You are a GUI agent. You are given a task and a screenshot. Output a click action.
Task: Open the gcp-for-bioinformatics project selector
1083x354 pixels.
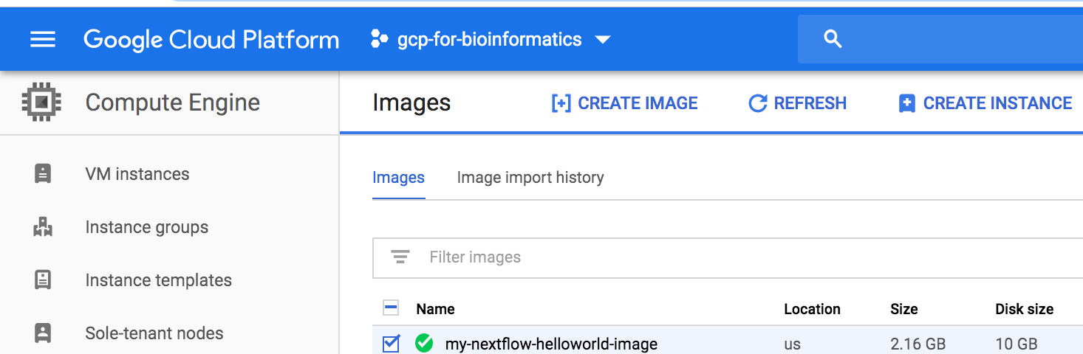pyautogui.click(x=491, y=39)
